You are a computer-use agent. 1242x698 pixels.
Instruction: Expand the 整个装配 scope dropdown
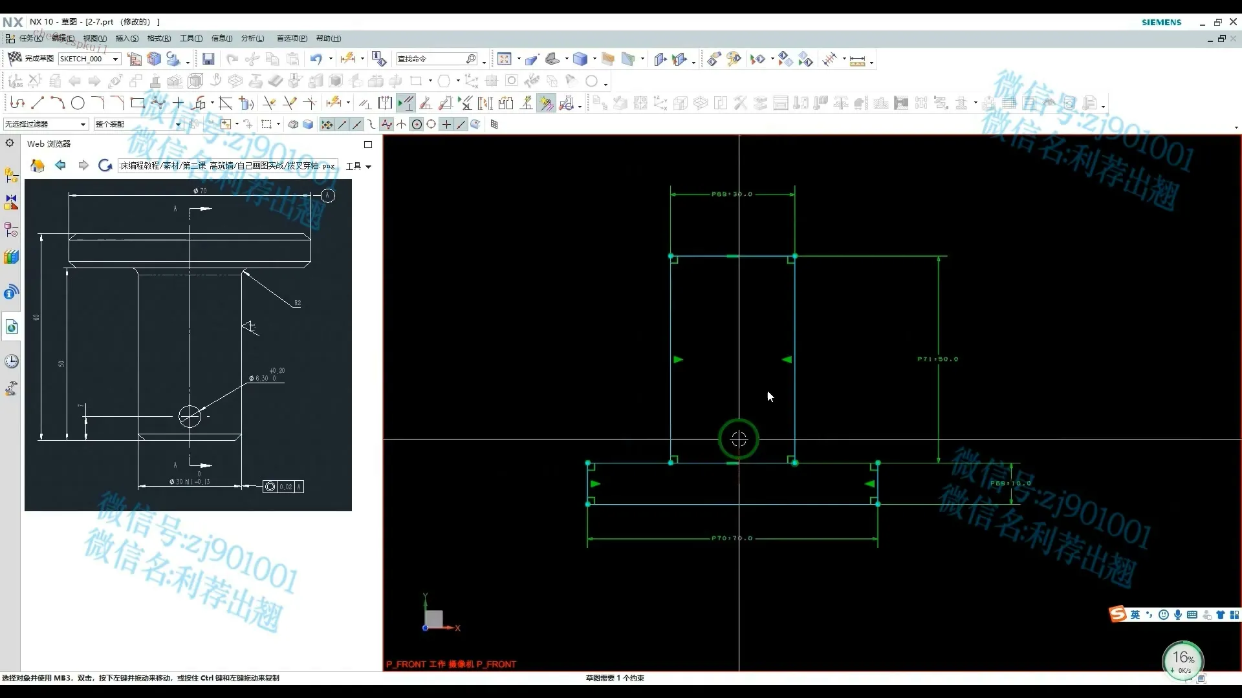tap(178, 125)
